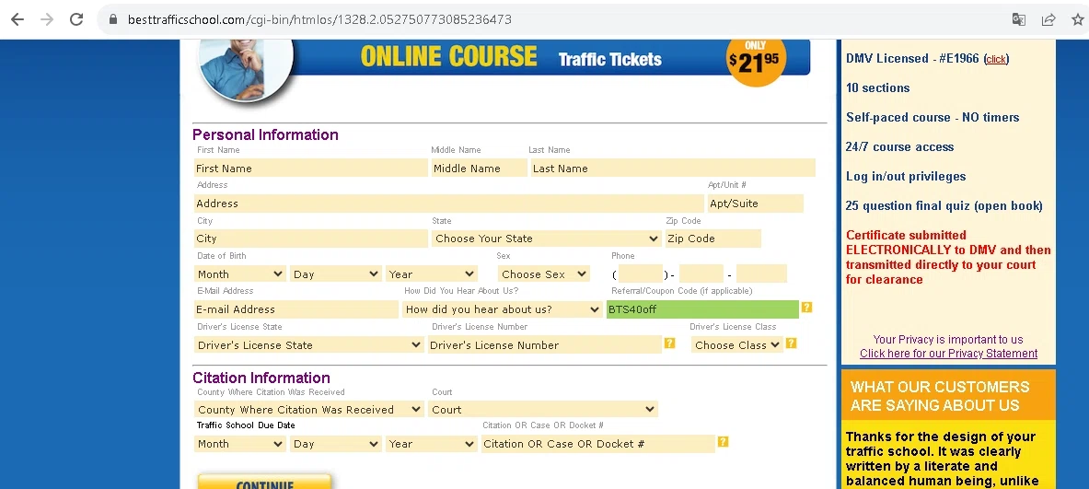Click the phone area code field
Image resolution: width=1089 pixels, height=489 pixels.
coord(640,274)
